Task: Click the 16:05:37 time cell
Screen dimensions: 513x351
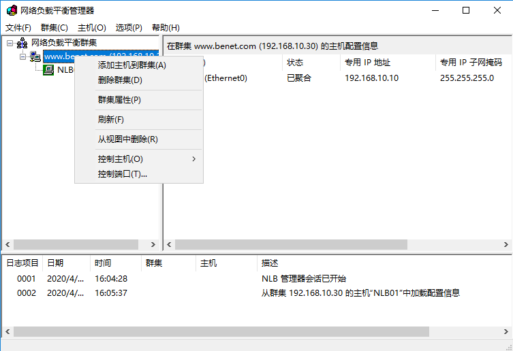Action: click(111, 293)
